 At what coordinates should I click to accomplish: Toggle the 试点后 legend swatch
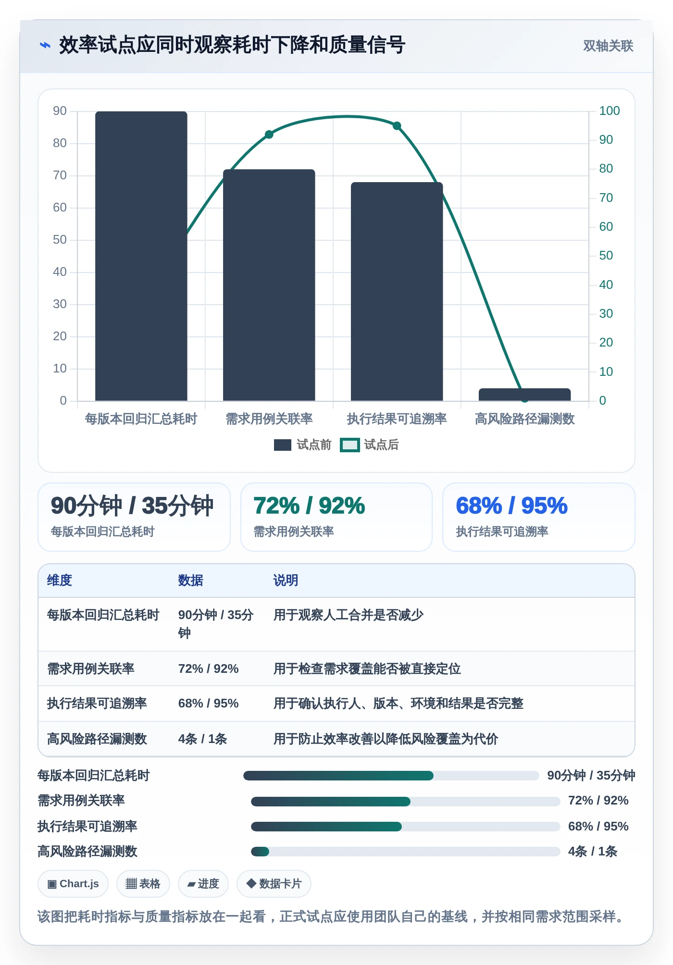pyautogui.click(x=349, y=445)
